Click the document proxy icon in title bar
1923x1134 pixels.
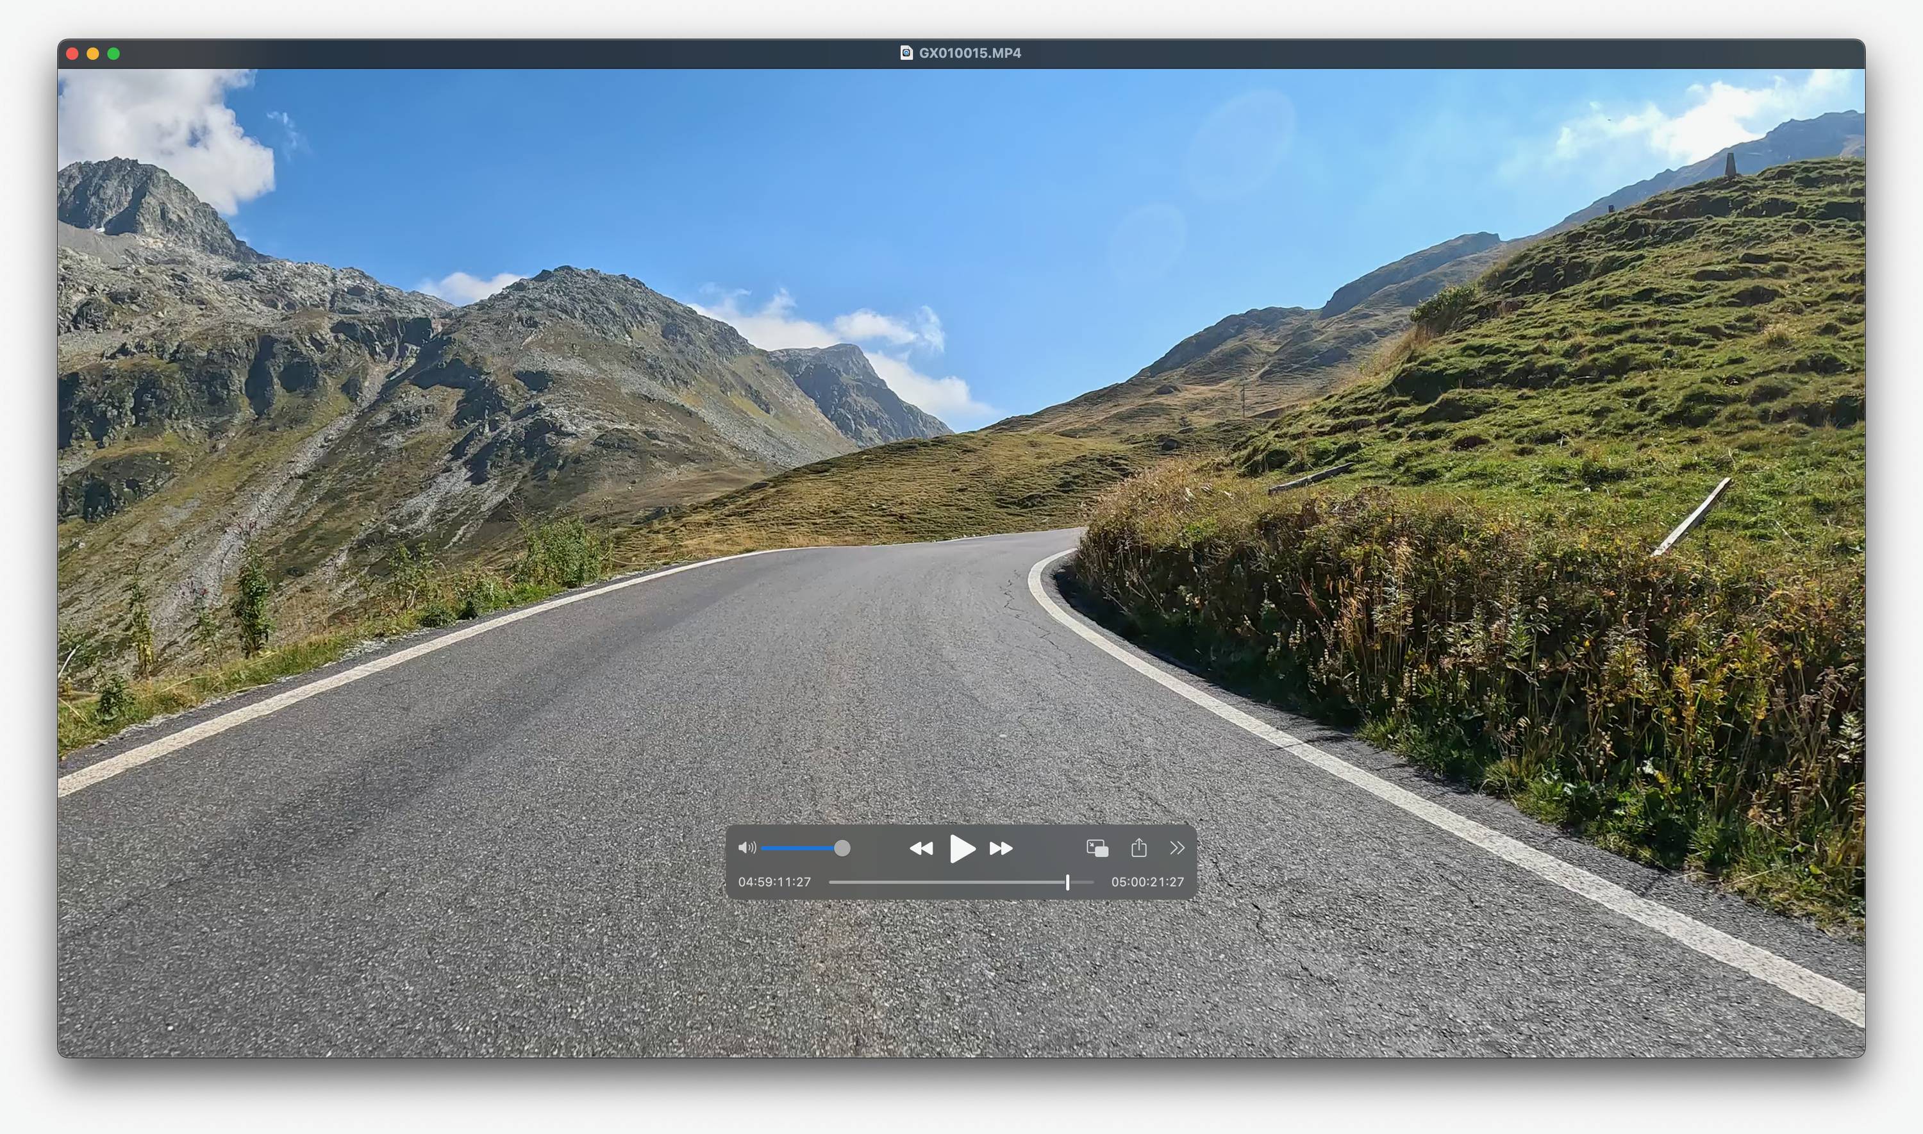(906, 53)
